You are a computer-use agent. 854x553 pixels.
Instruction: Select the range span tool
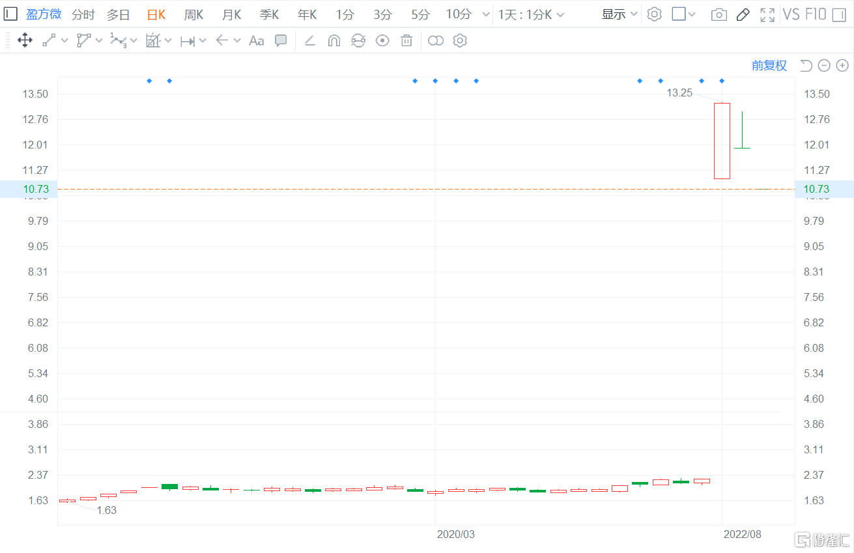(x=188, y=41)
